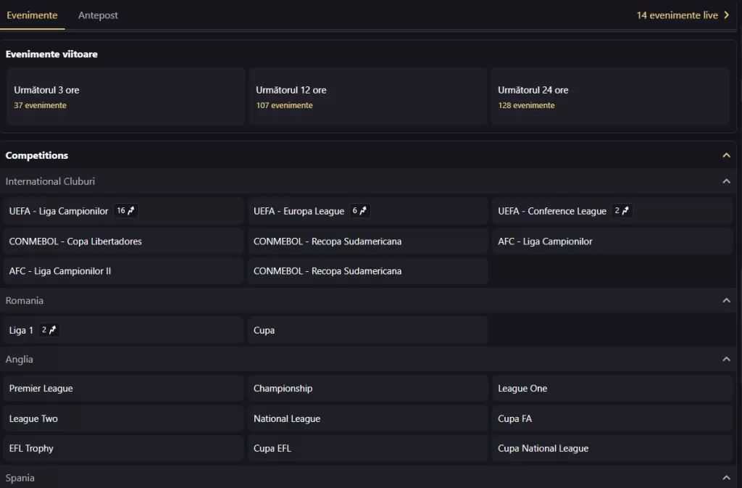
Task: Open National League
Action: (x=367, y=419)
